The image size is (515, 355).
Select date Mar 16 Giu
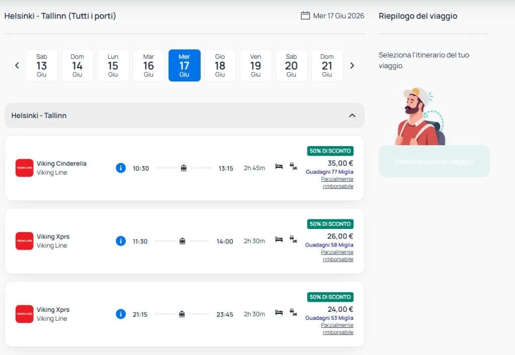click(148, 66)
